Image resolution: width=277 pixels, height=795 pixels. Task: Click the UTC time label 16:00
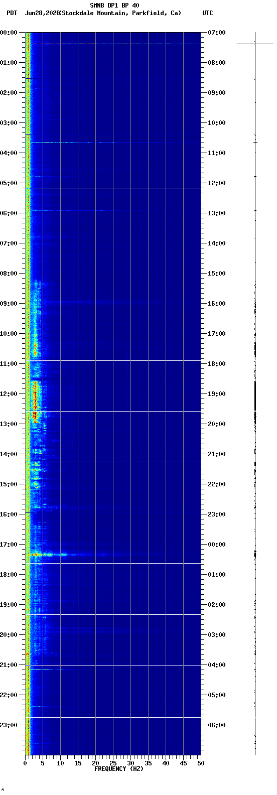tap(217, 304)
